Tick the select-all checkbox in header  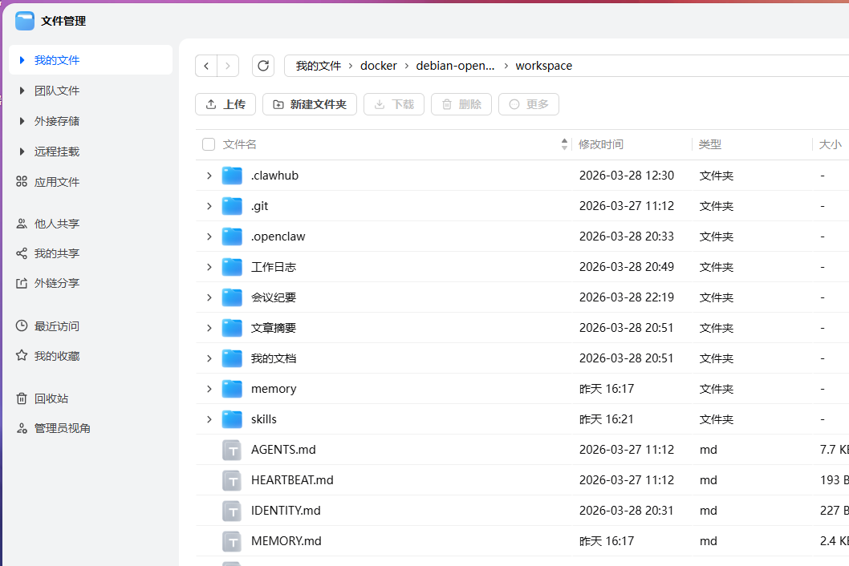tap(209, 144)
